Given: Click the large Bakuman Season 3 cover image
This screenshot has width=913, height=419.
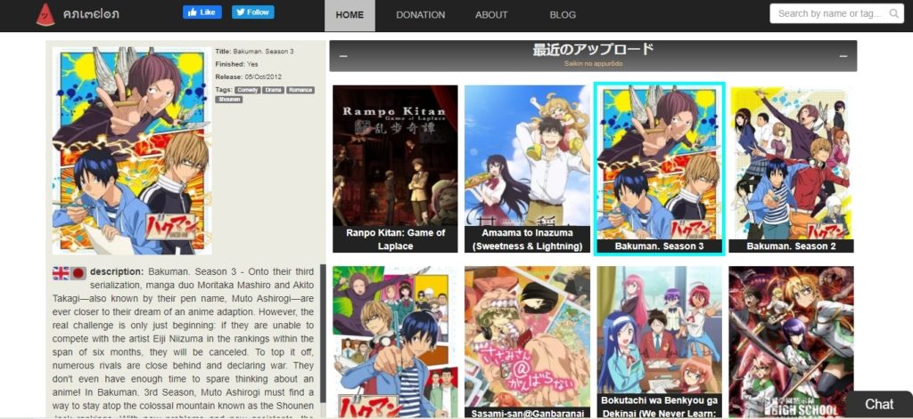Looking at the screenshot, I should 132,150.
